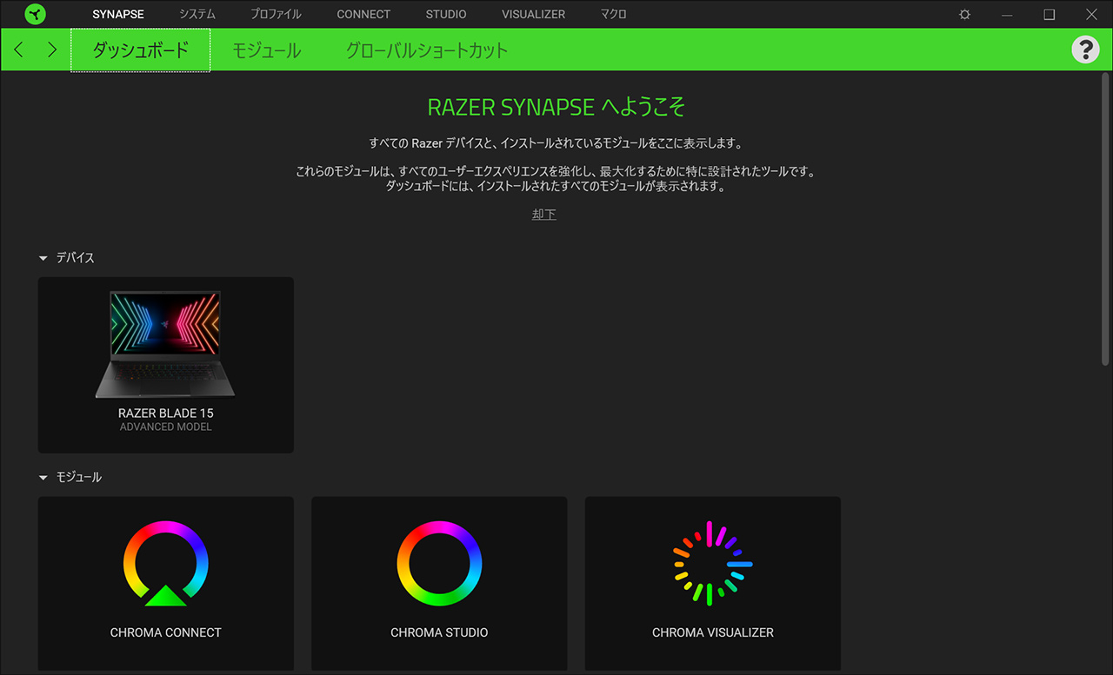
Task: Select the モジュール sub-tab
Action: click(266, 50)
